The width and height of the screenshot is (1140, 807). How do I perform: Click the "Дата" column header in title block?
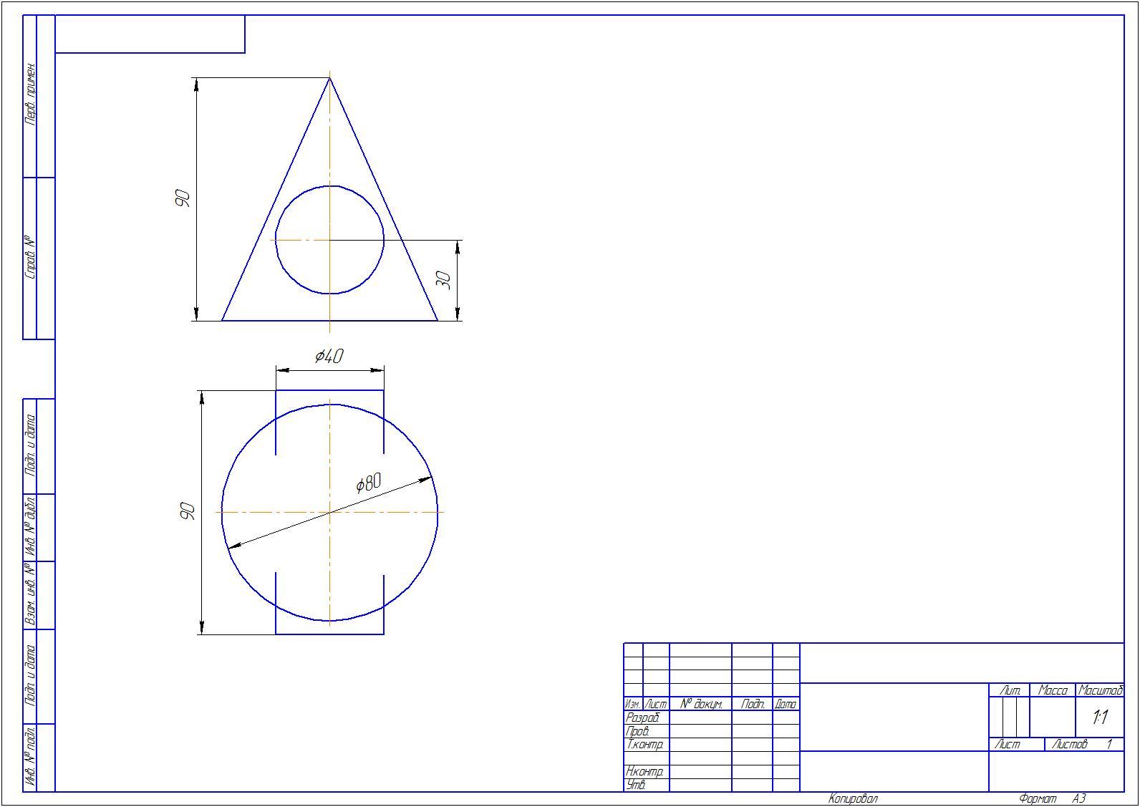(786, 705)
